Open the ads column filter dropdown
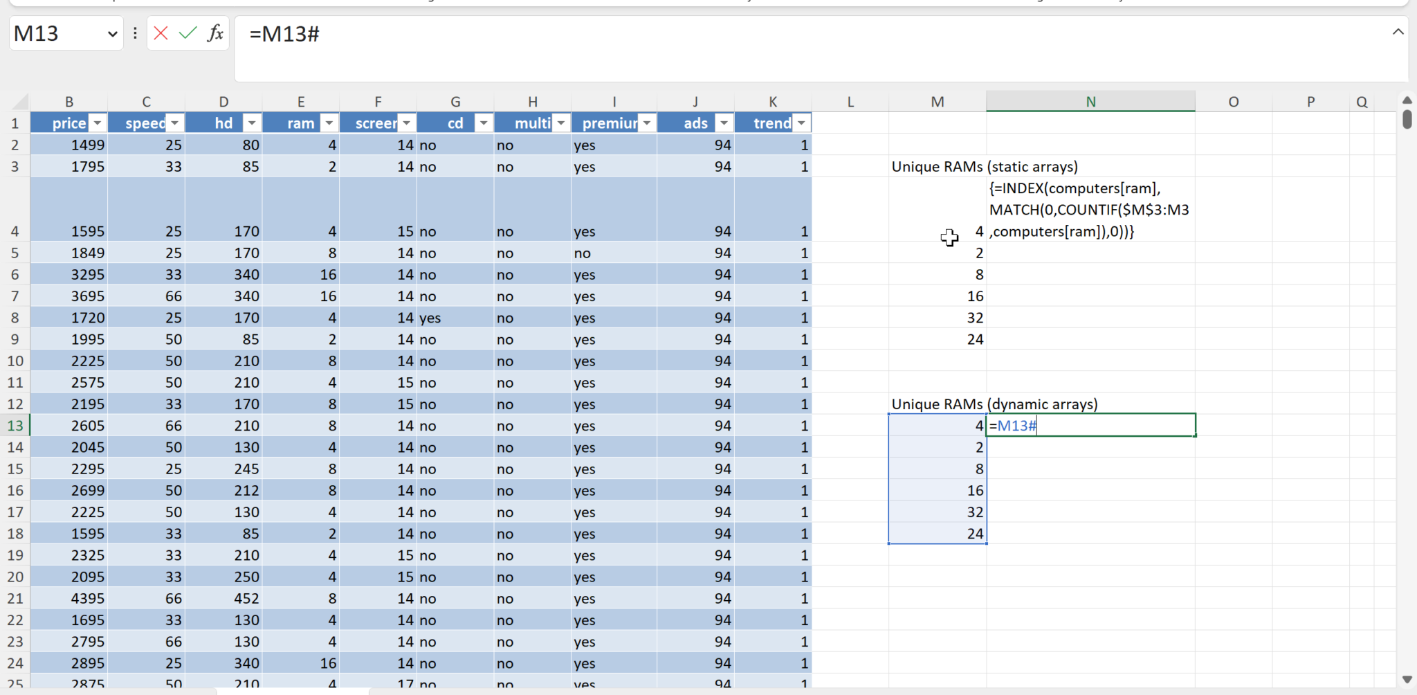The image size is (1417, 695). (x=724, y=123)
